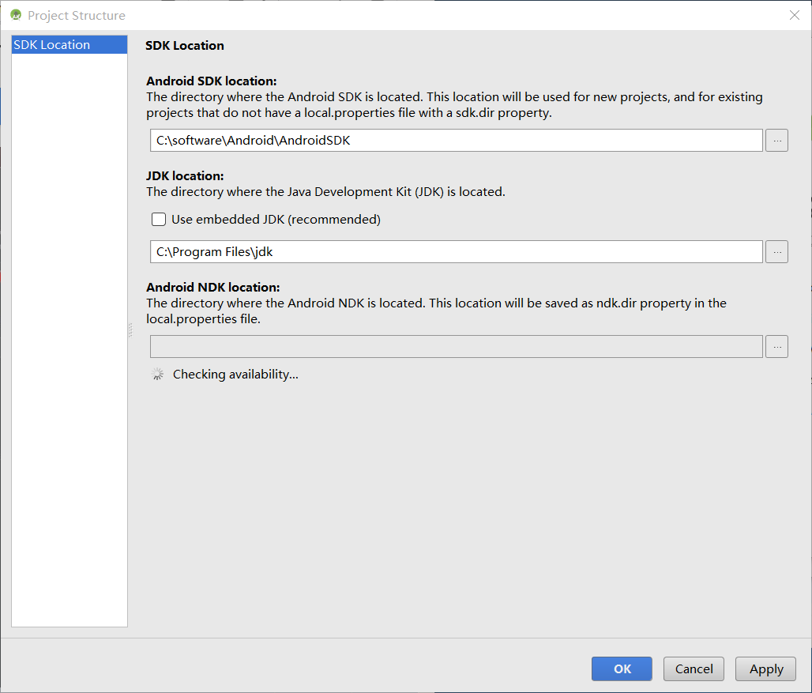Click the empty Android NDK location field

point(457,346)
